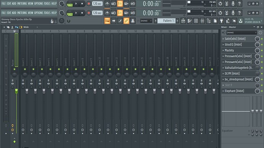Screen dimensions: 264x148
Task: Open FILE in the topmost menu bar
Action: pos(3,3)
